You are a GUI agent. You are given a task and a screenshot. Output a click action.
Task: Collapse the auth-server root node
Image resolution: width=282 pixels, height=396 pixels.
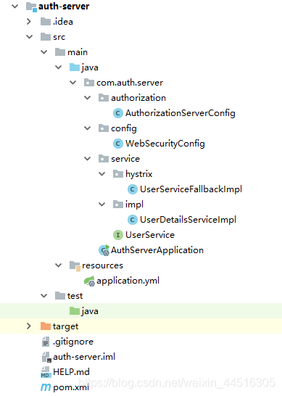tap(15, 7)
